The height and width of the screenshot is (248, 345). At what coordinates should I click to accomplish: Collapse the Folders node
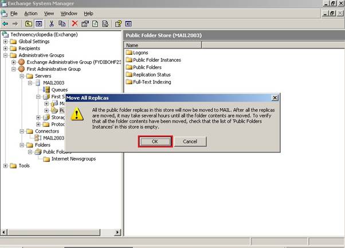coord(22,145)
